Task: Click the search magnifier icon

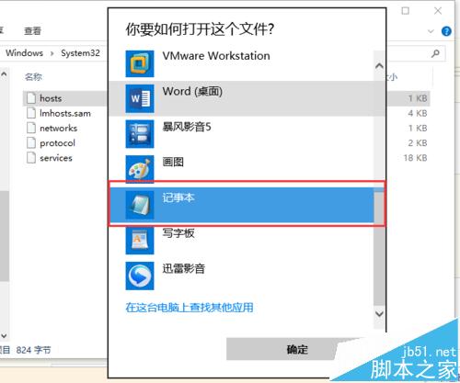Action: (435, 53)
